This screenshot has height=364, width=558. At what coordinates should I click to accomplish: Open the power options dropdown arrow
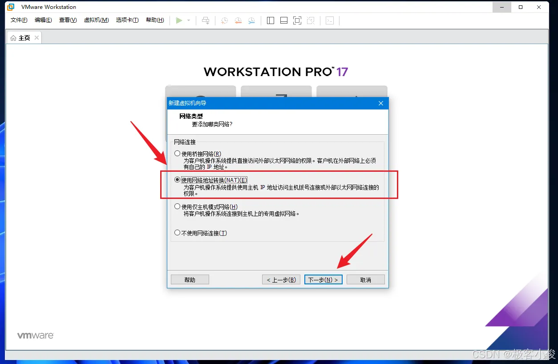[x=189, y=20]
